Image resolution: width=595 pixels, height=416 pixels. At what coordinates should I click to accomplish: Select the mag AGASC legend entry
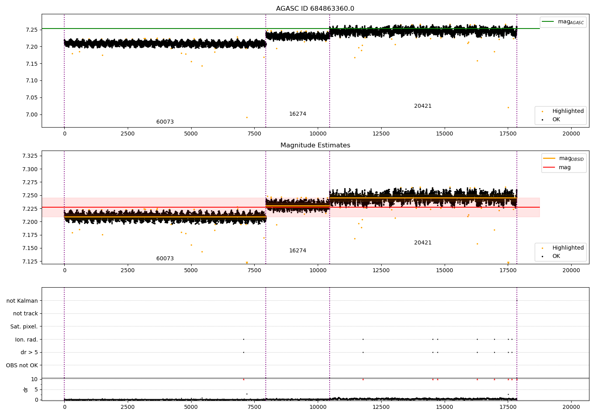tap(563, 22)
